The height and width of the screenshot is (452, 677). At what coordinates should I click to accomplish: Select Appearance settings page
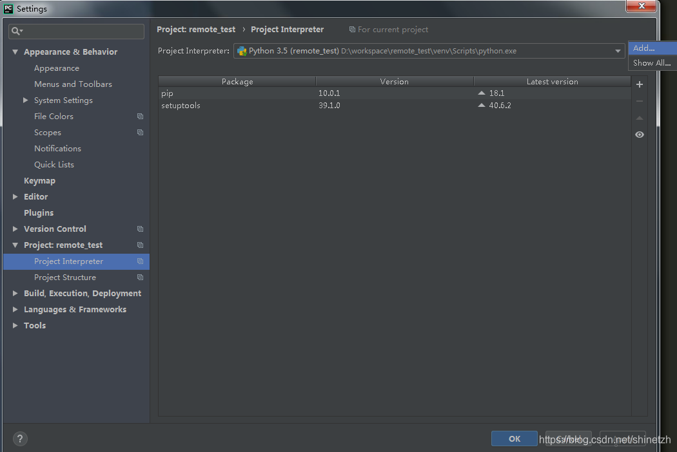pyautogui.click(x=57, y=68)
